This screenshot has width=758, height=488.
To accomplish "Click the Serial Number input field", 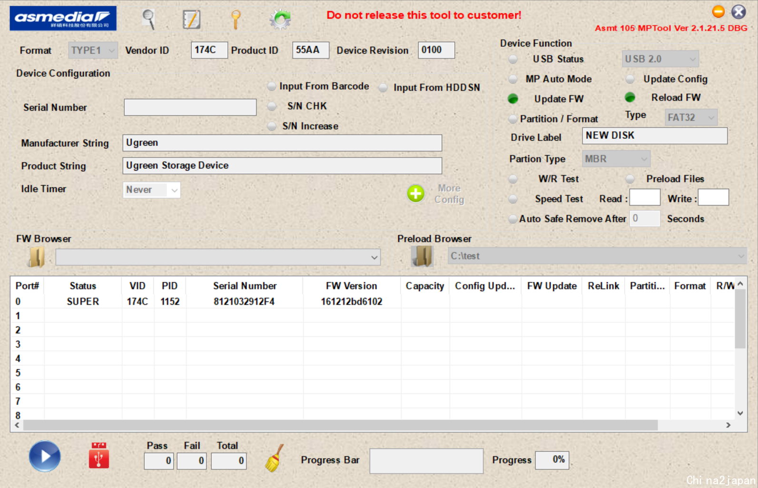I will (190, 107).
